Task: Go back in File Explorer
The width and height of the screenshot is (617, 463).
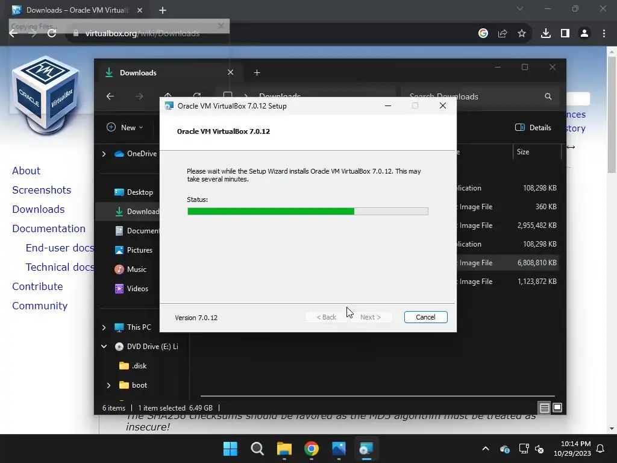Action: click(110, 96)
